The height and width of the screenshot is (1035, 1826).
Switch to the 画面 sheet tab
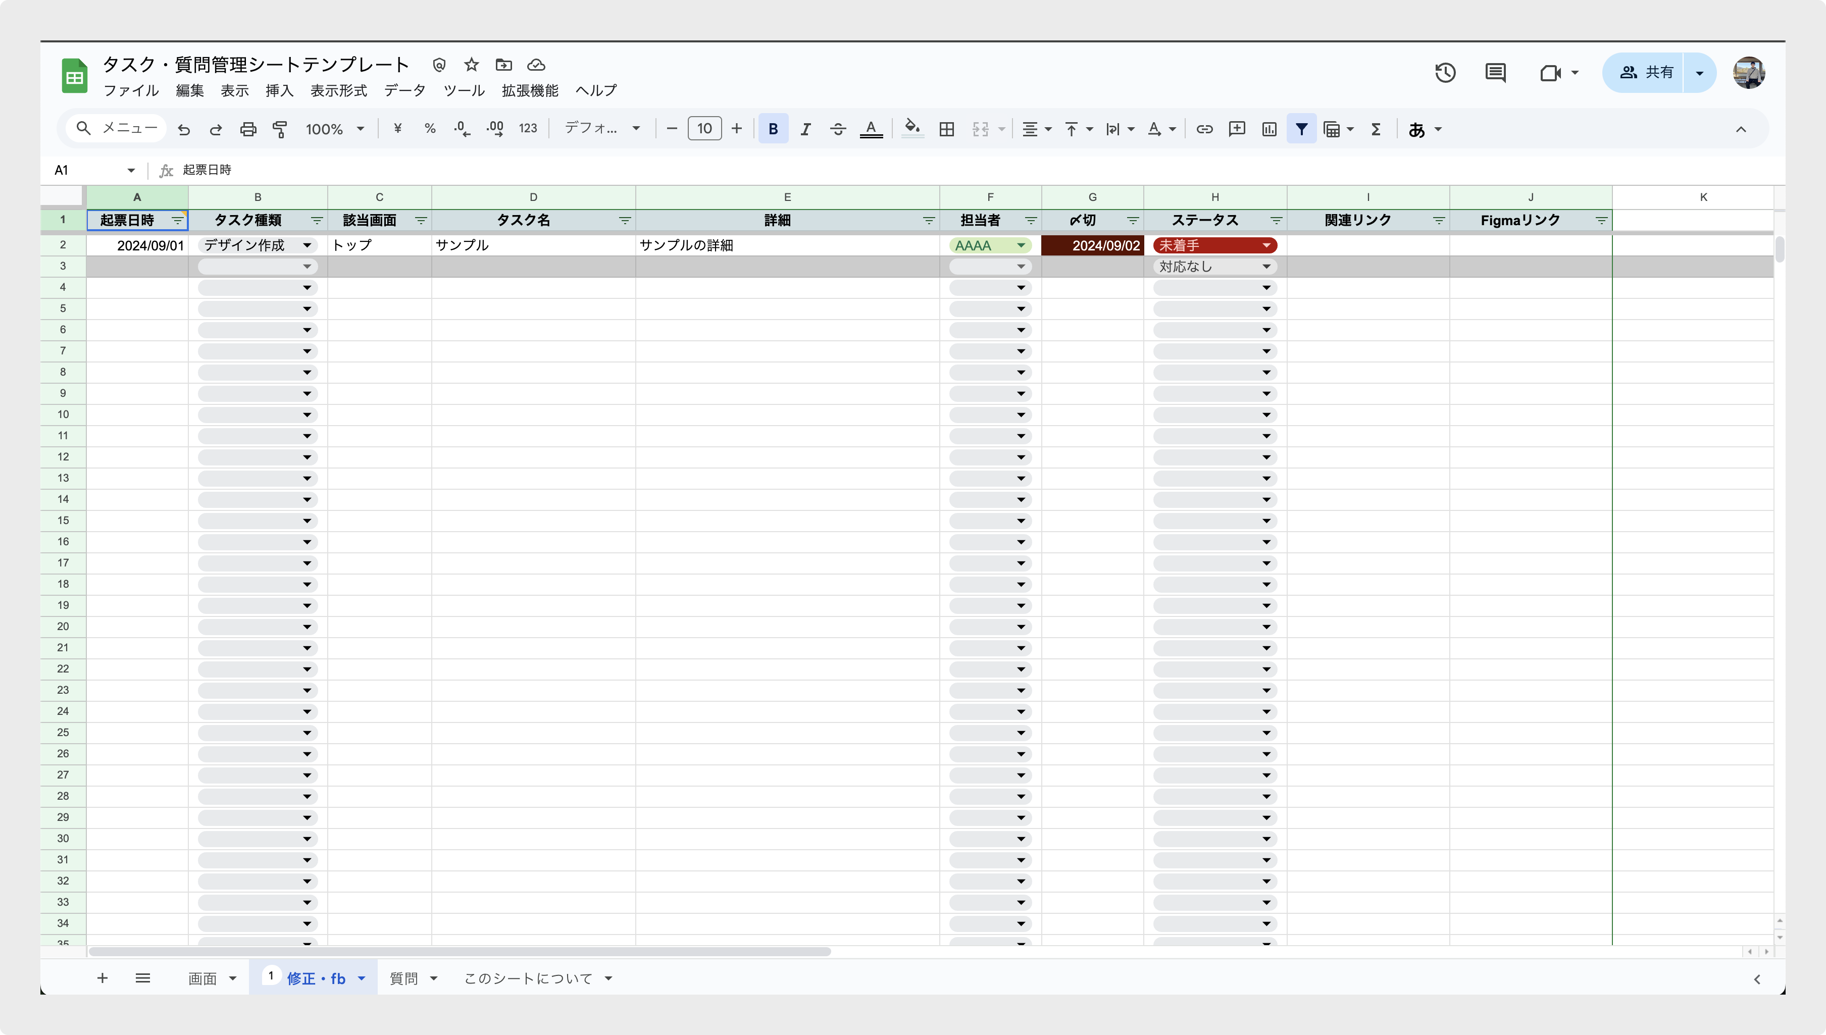[202, 978]
